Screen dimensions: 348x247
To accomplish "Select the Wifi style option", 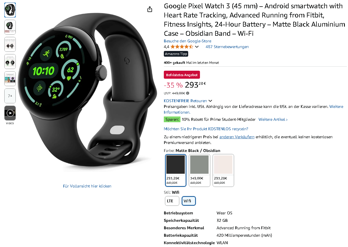I will (x=189, y=201).
